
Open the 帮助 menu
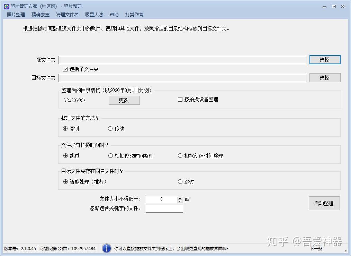[x=114, y=15]
